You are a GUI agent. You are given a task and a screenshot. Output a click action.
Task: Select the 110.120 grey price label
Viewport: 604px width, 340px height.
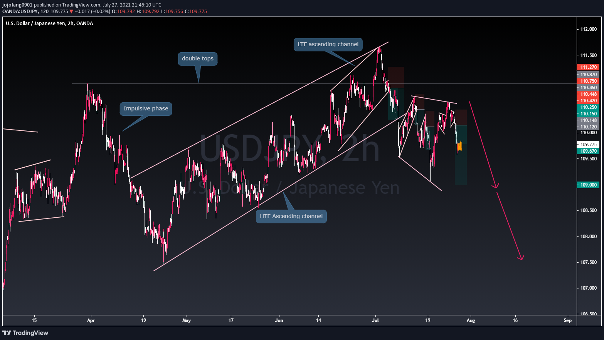coord(588,127)
